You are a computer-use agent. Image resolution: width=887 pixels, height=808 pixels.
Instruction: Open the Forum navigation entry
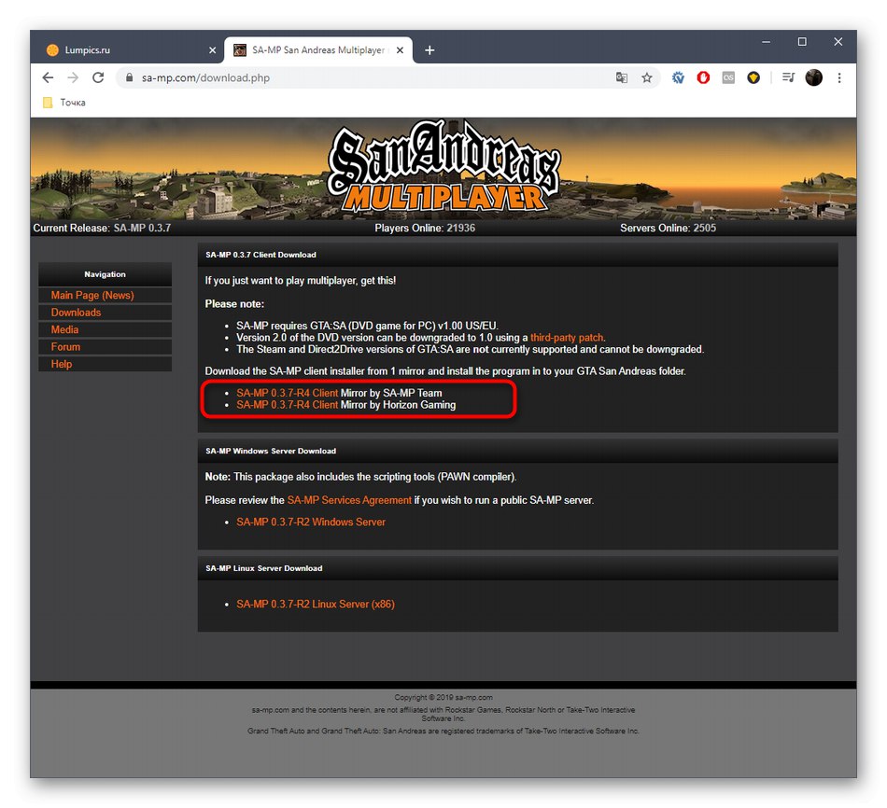click(65, 346)
